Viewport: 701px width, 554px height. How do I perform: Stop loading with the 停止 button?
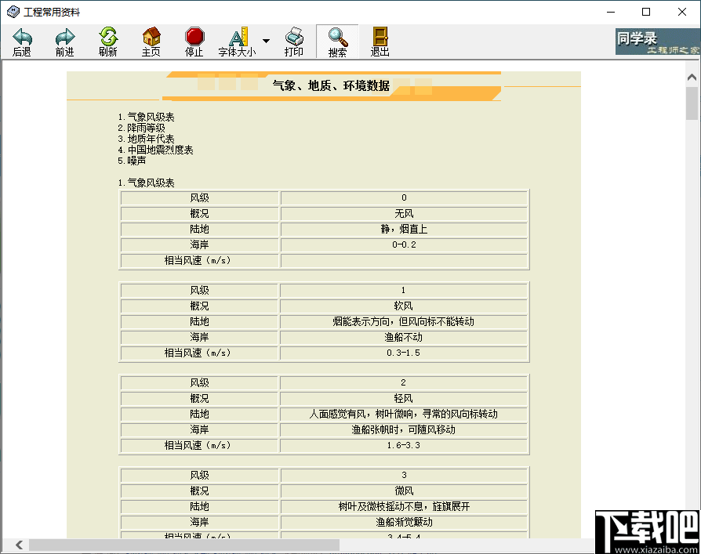point(194,42)
